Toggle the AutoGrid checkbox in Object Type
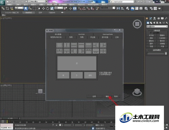Image resolution: width=169 pixels, height=130 pixels. 151,33
